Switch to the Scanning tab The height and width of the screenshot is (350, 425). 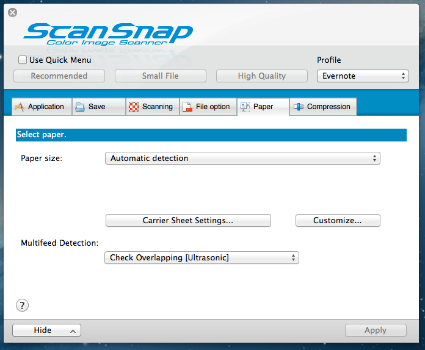pyautogui.click(x=153, y=107)
